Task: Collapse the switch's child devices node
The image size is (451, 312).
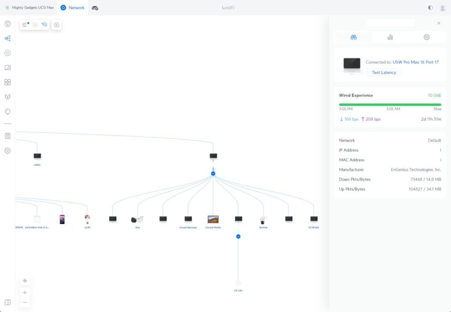Action: click(x=213, y=174)
